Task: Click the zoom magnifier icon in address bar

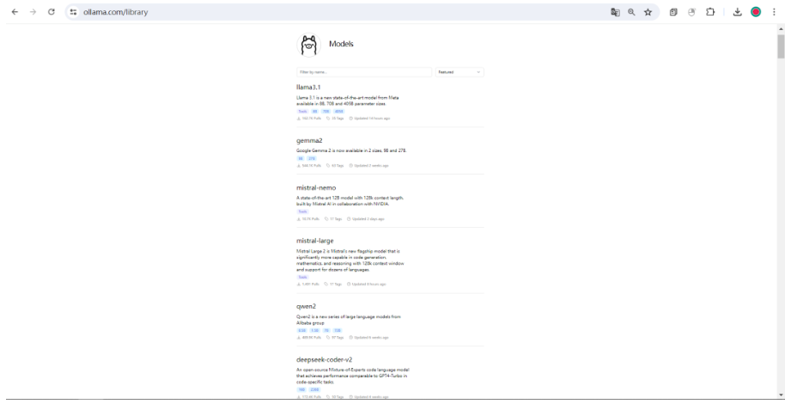Action: tap(631, 12)
